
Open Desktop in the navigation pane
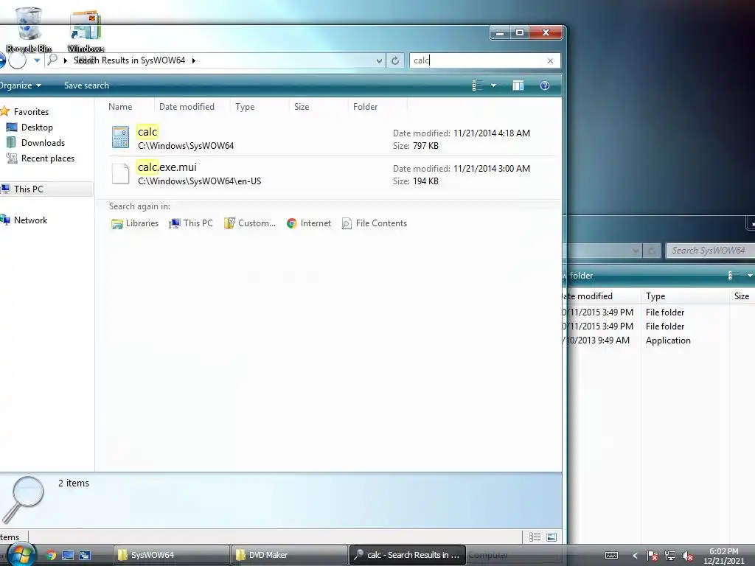[x=37, y=127]
